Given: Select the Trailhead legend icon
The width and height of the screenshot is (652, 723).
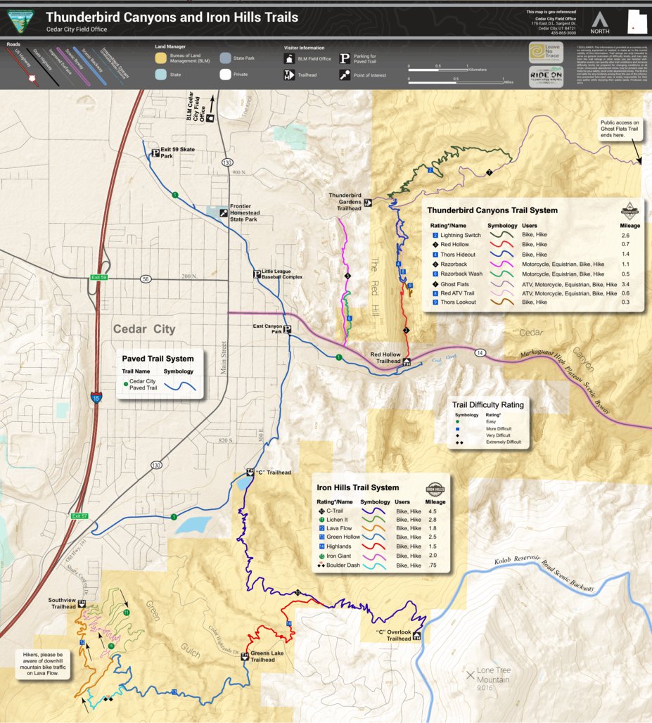Looking at the screenshot, I should coord(289,75).
